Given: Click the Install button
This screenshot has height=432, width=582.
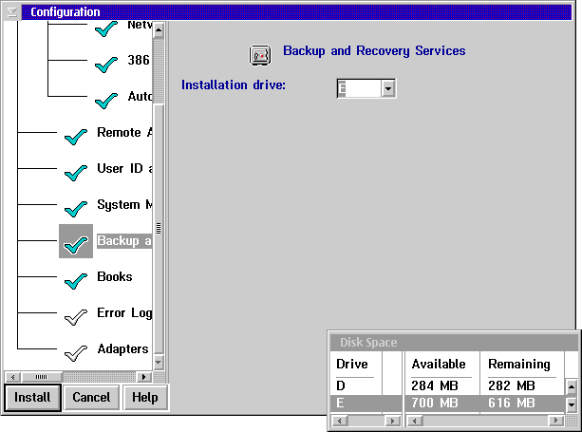Looking at the screenshot, I should (32, 398).
